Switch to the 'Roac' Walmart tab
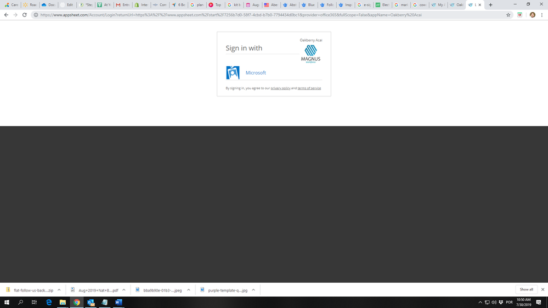Screen dimensions: 548x308 click(x=30, y=5)
